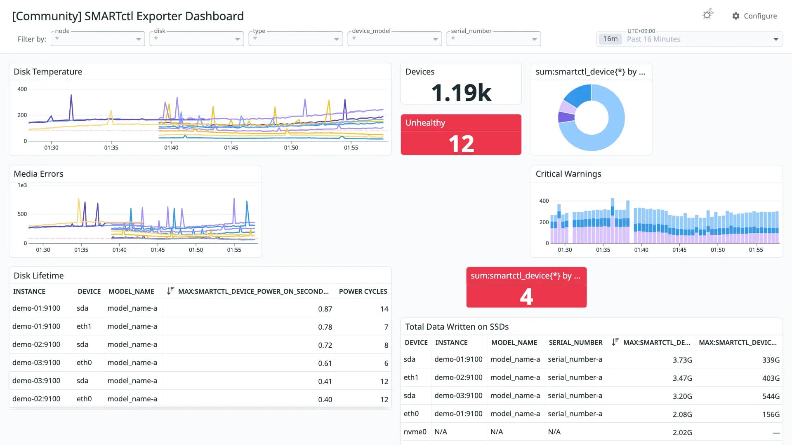
Task: Sort Disk Lifetime by INSTANCE header
Action: coord(29,291)
